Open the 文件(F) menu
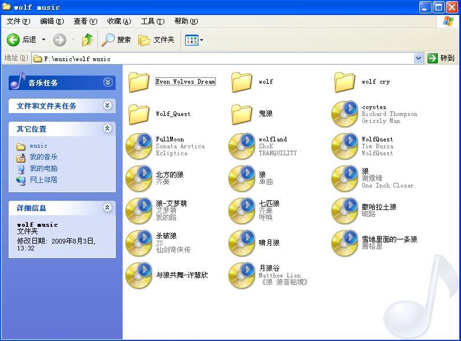 click(x=19, y=21)
